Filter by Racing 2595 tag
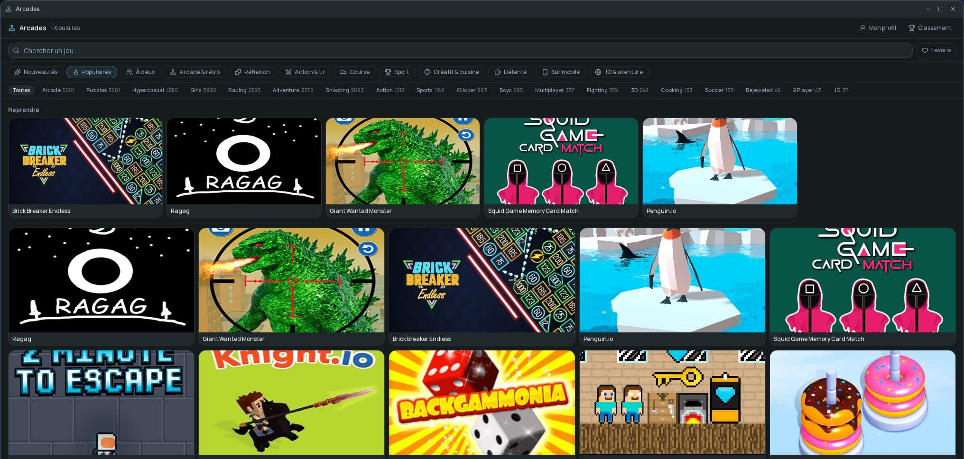The width and height of the screenshot is (964, 459). pyautogui.click(x=244, y=90)
